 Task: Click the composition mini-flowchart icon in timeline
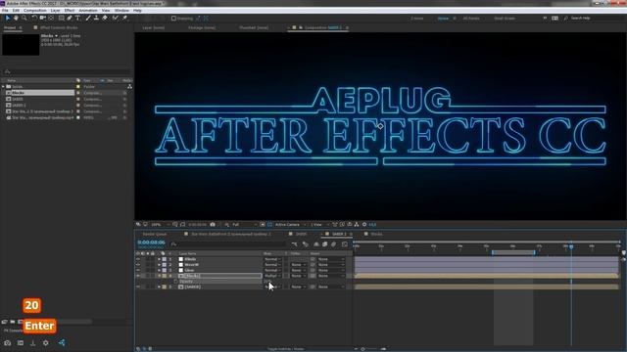pyautogui.click(x=295, y=244)
